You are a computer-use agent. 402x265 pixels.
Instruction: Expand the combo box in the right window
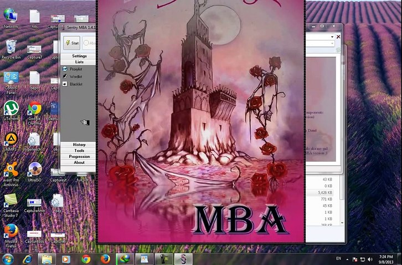point(332,44)
